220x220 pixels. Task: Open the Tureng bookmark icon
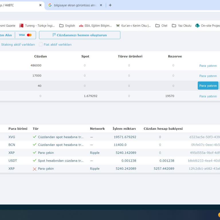click(x=21, y=25)
